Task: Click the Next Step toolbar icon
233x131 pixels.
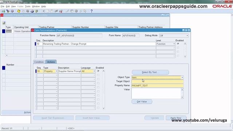Action: (23, 11)
